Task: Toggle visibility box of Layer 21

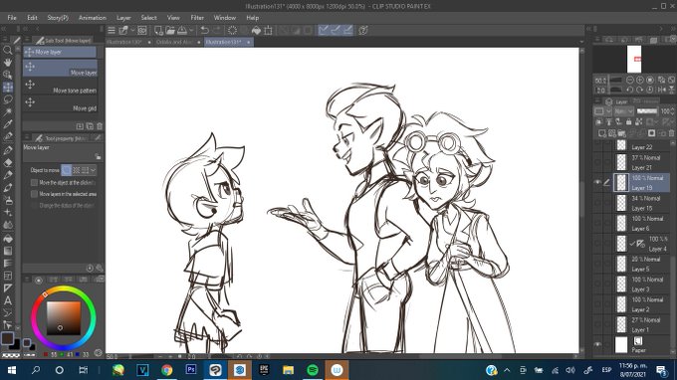Action: tap(597, 162)
